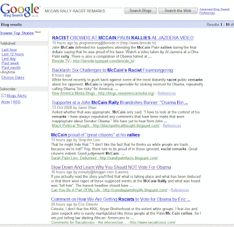
Task: Click the 'Results 1 - 10' count text
Action: (220, 25)
